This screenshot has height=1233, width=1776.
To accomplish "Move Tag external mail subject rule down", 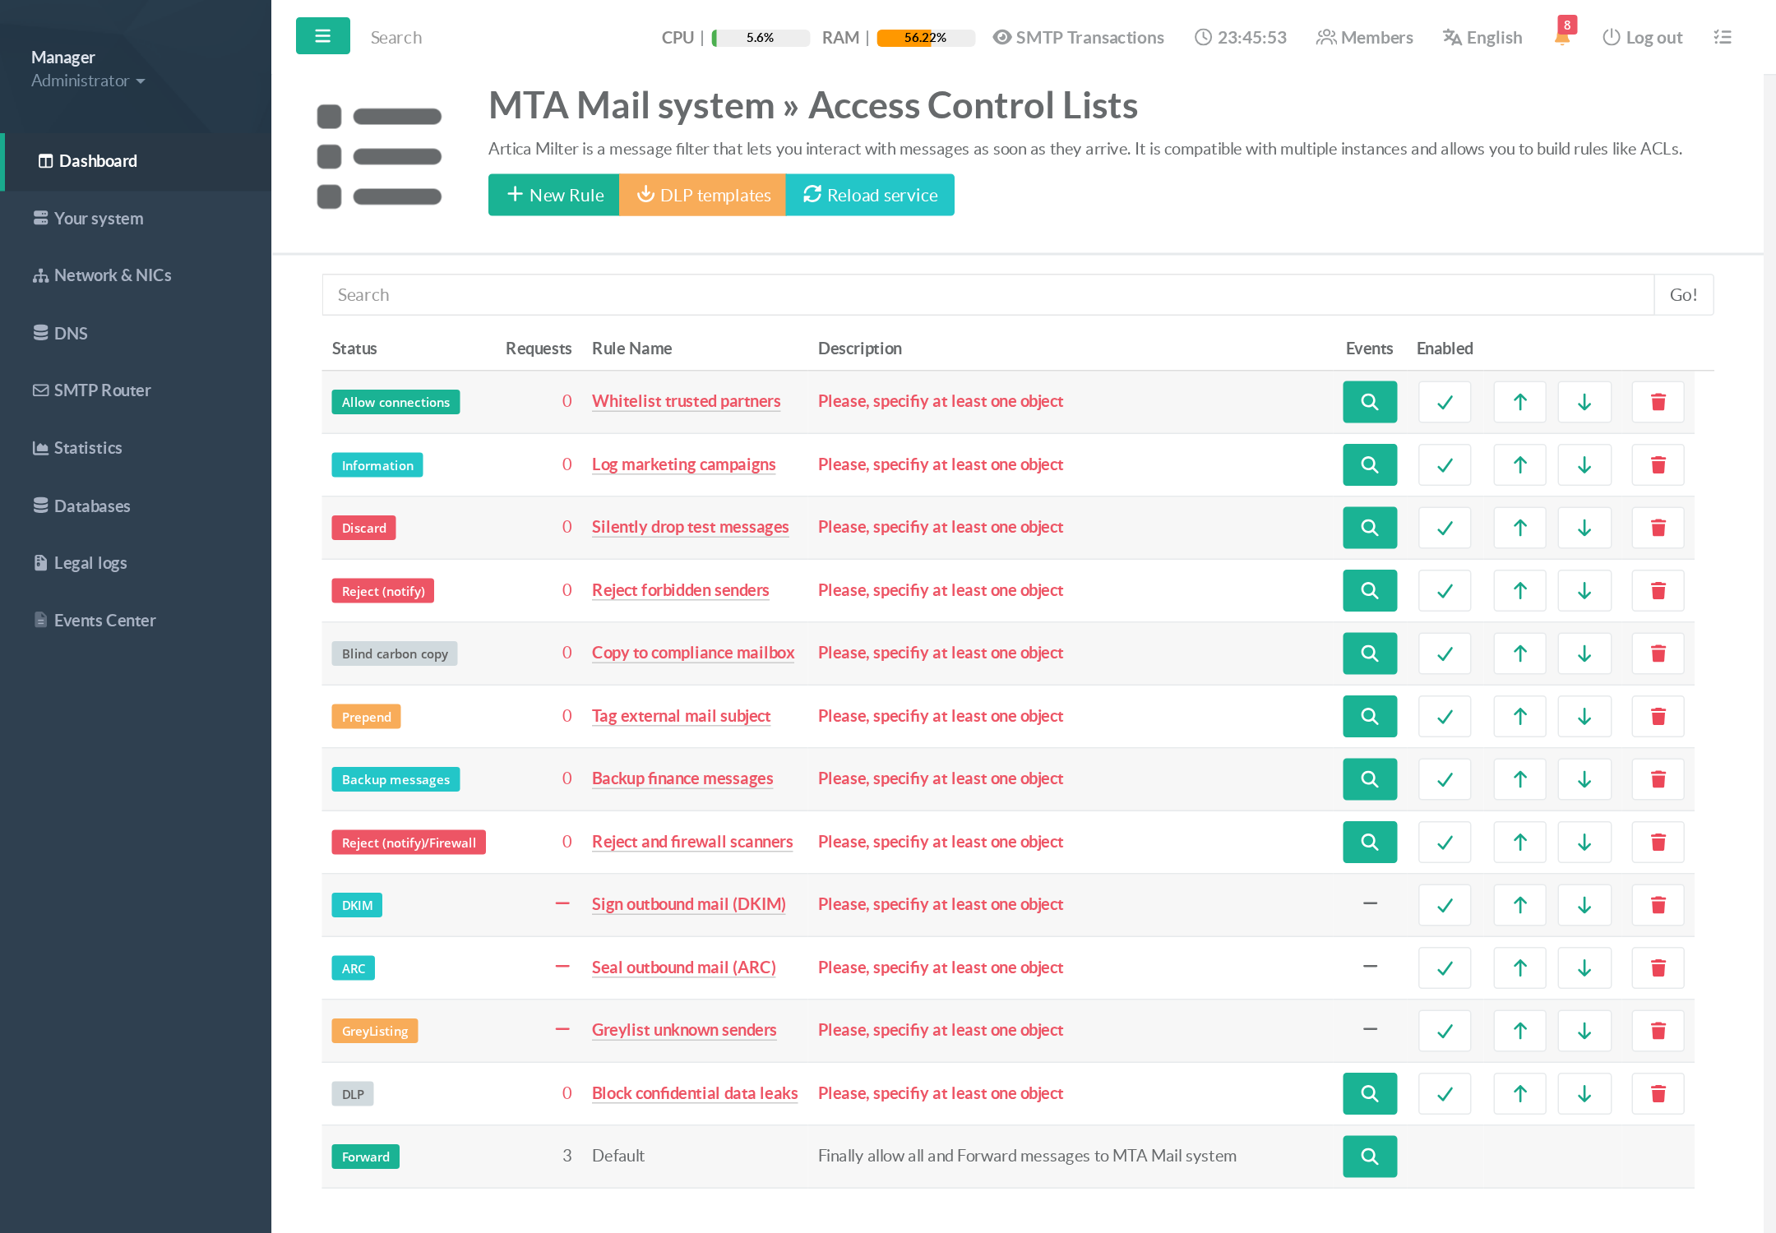I will tap(1584, 717).
